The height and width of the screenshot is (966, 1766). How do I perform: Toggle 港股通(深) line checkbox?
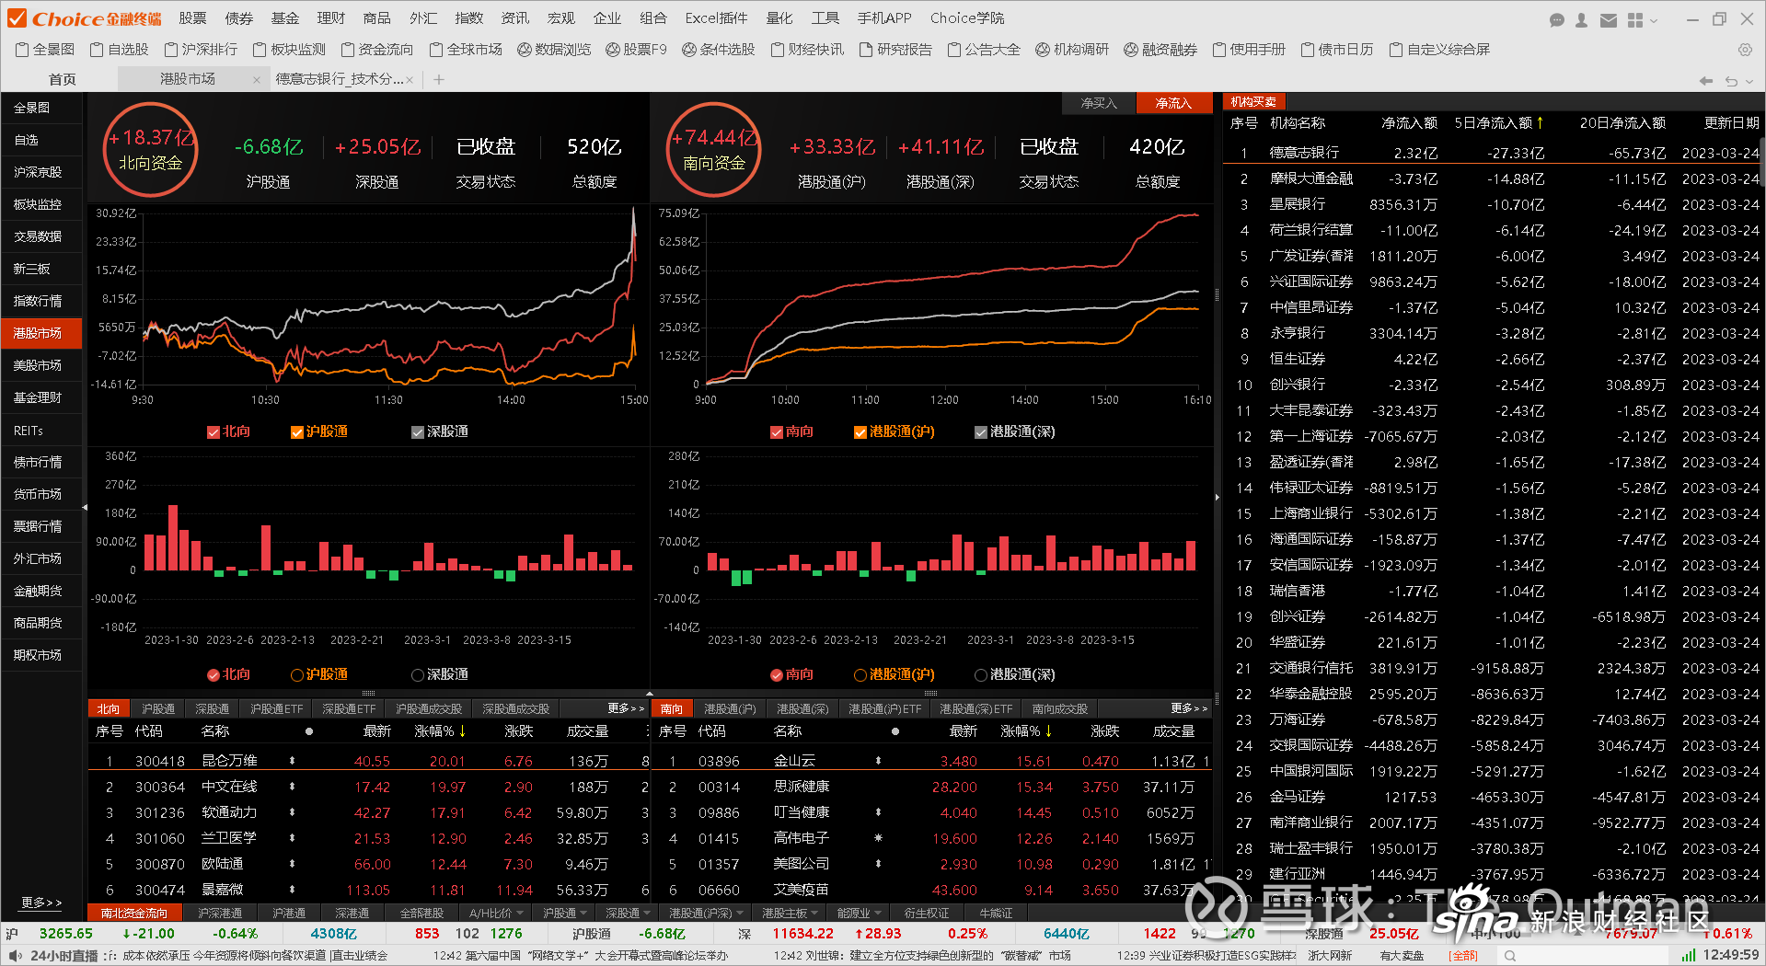(981, 432)
